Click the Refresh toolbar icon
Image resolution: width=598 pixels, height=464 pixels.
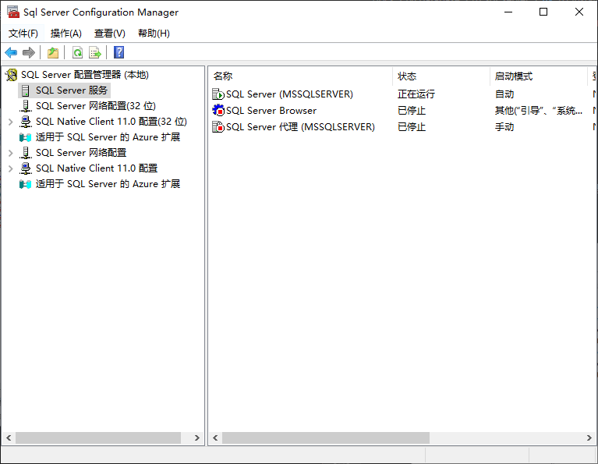pyautogui.click(x=77, y=52)
